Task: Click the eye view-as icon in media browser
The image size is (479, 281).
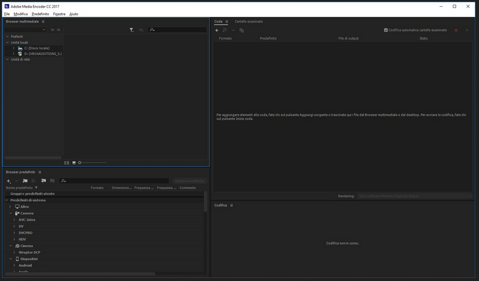Action: [x=141, y=30]
